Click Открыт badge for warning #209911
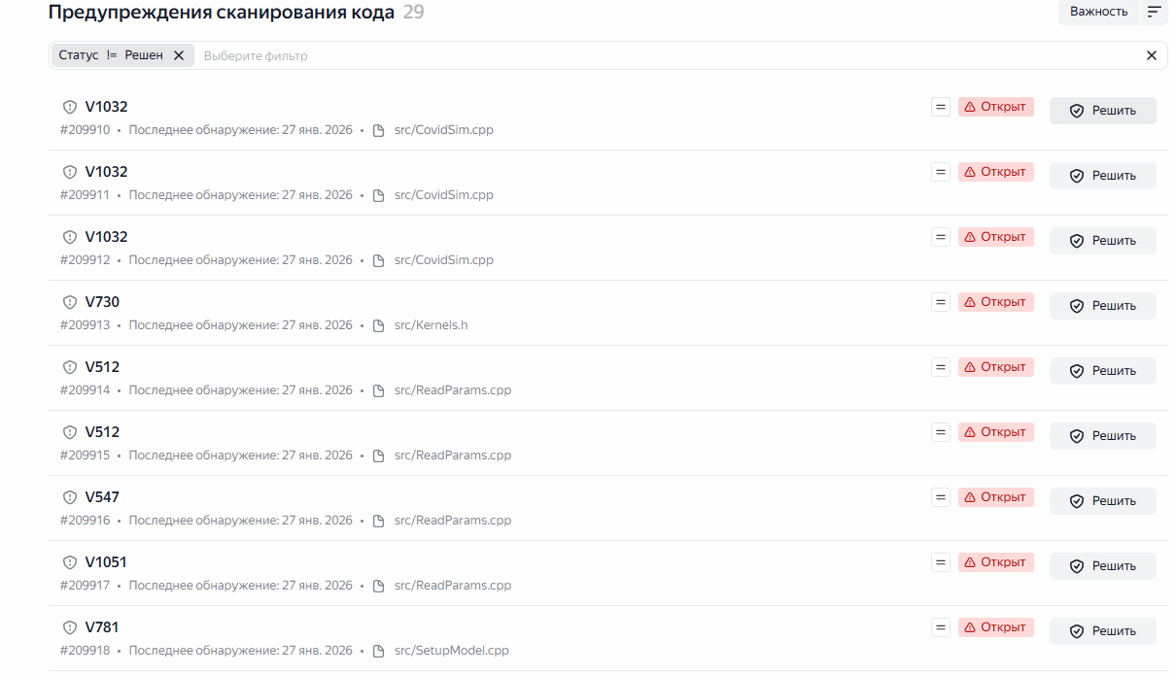The image size is (1176, 675). [995, 172]
